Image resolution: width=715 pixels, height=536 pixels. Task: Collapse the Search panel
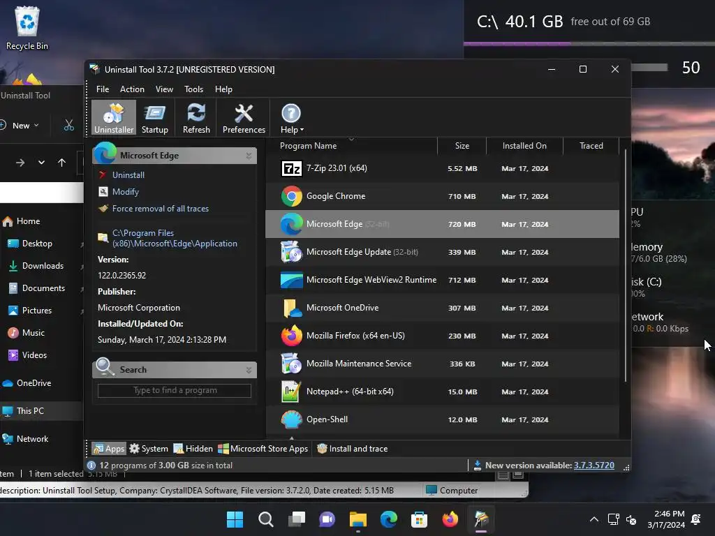(249, 370)
